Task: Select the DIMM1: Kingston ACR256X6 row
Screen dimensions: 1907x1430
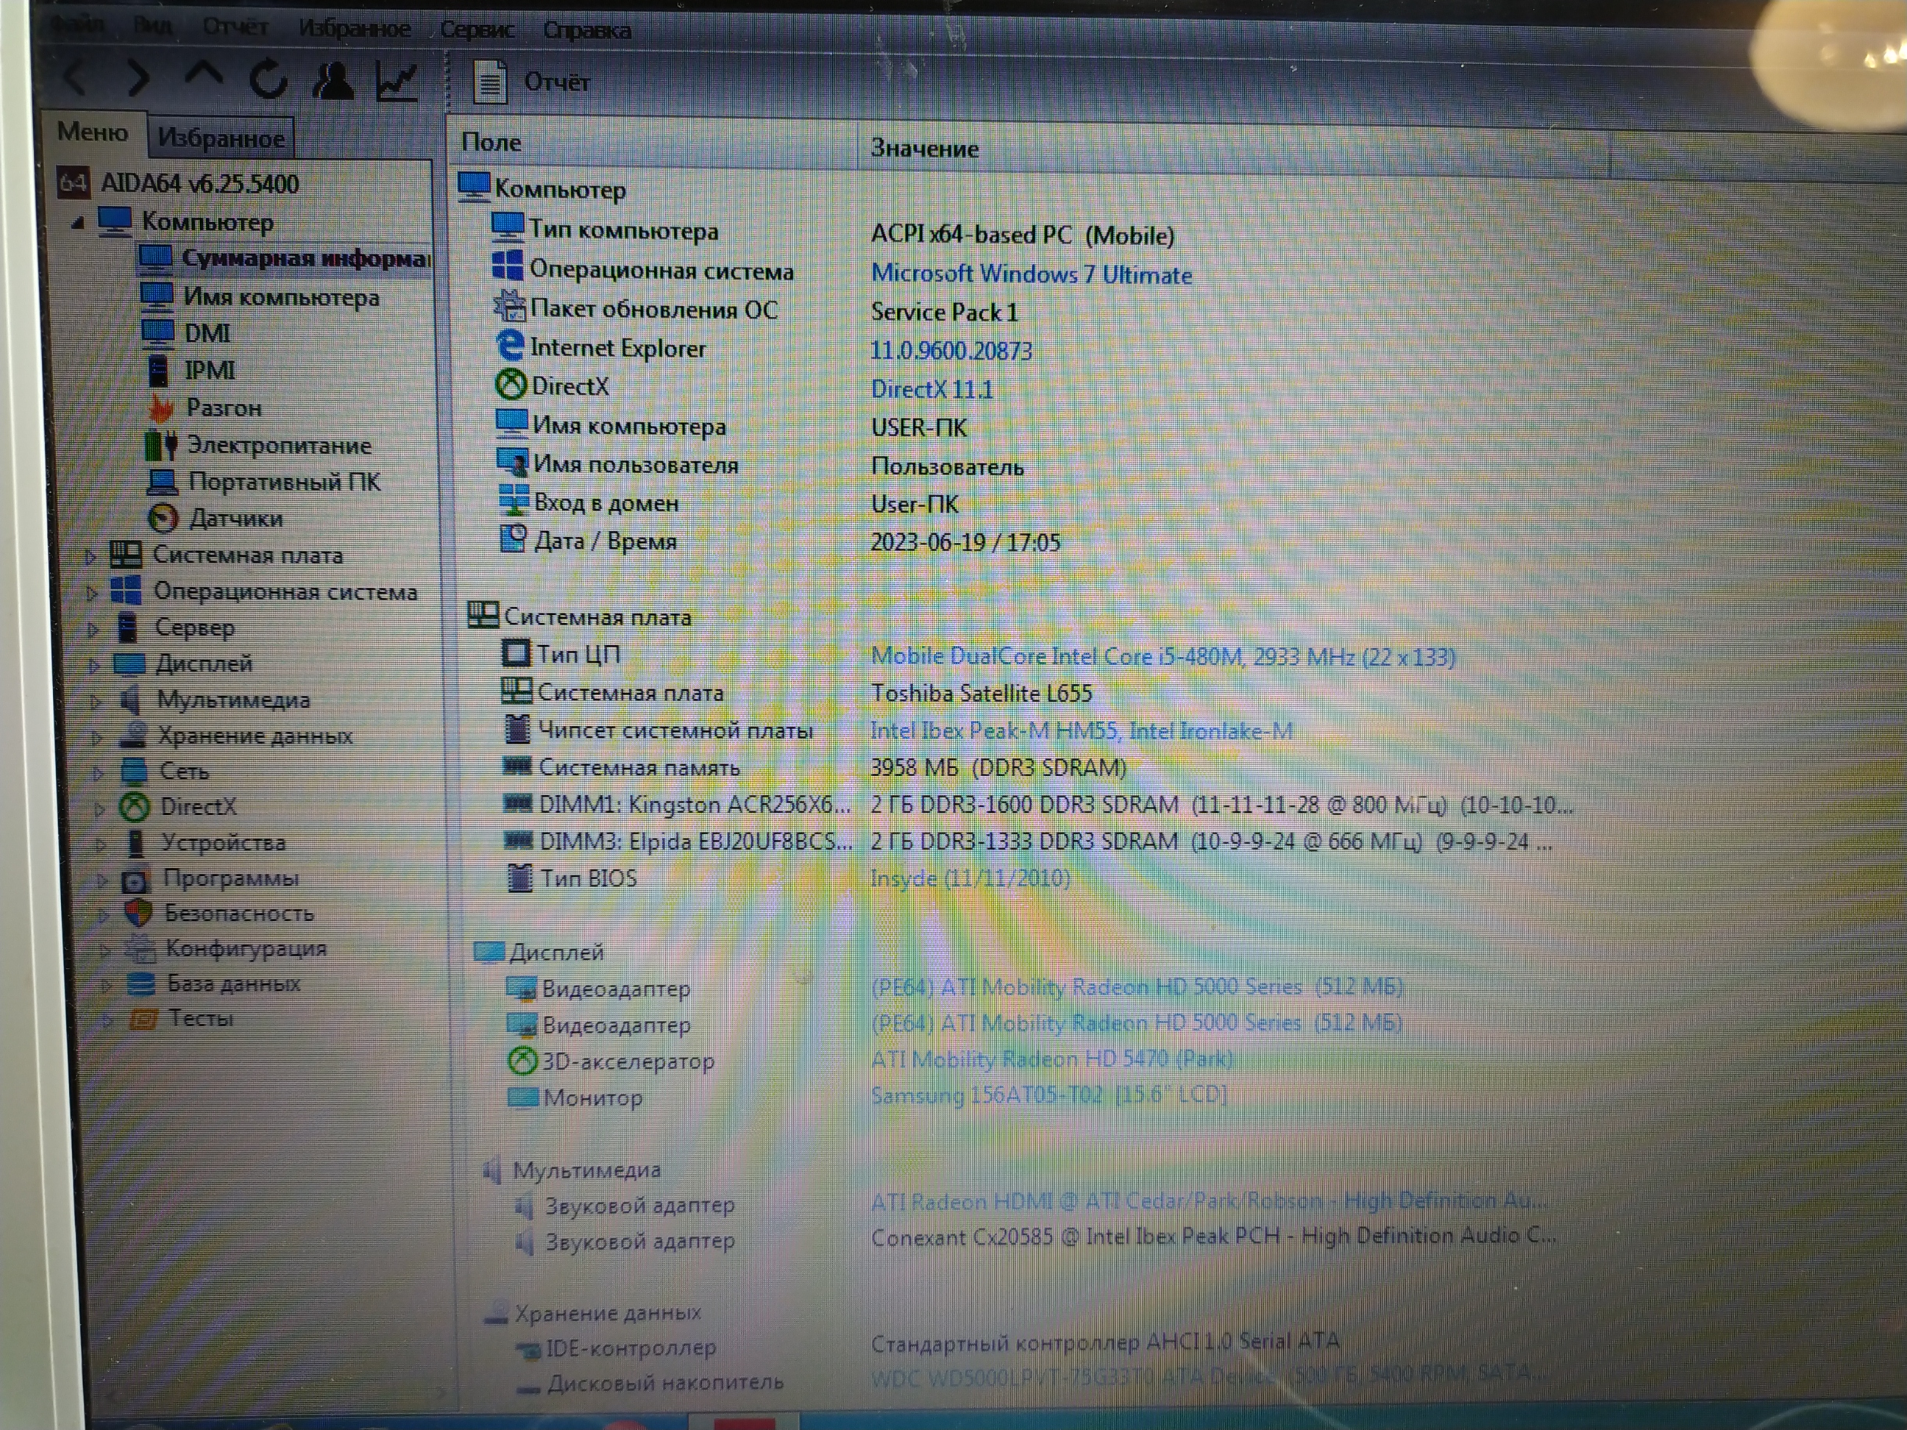Action: pos(1037,804)
